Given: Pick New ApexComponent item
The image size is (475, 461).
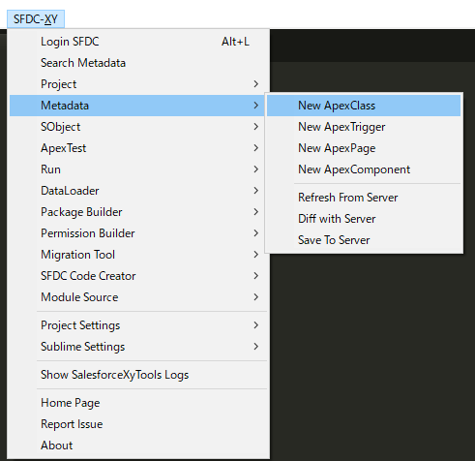Looking at the screenshot, I should coord(364,169).
